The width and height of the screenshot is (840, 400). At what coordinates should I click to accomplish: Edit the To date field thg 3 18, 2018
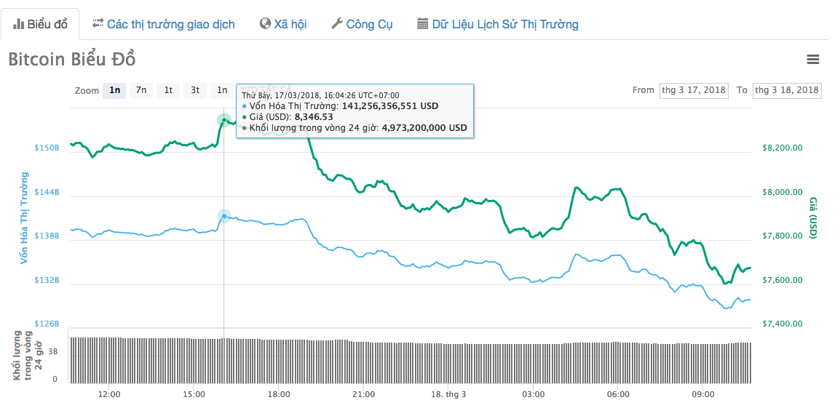[786, 90]
